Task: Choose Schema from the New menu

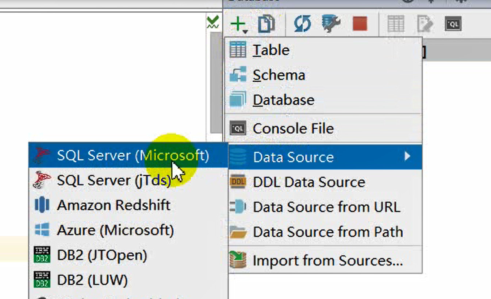Action: point(323,75)
